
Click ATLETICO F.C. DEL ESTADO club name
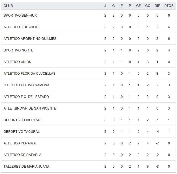(x=26, y=97)
